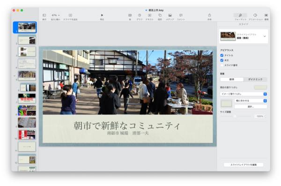
Task: Click the スライドを追加 add slide icon
Action: coord(70,15)
